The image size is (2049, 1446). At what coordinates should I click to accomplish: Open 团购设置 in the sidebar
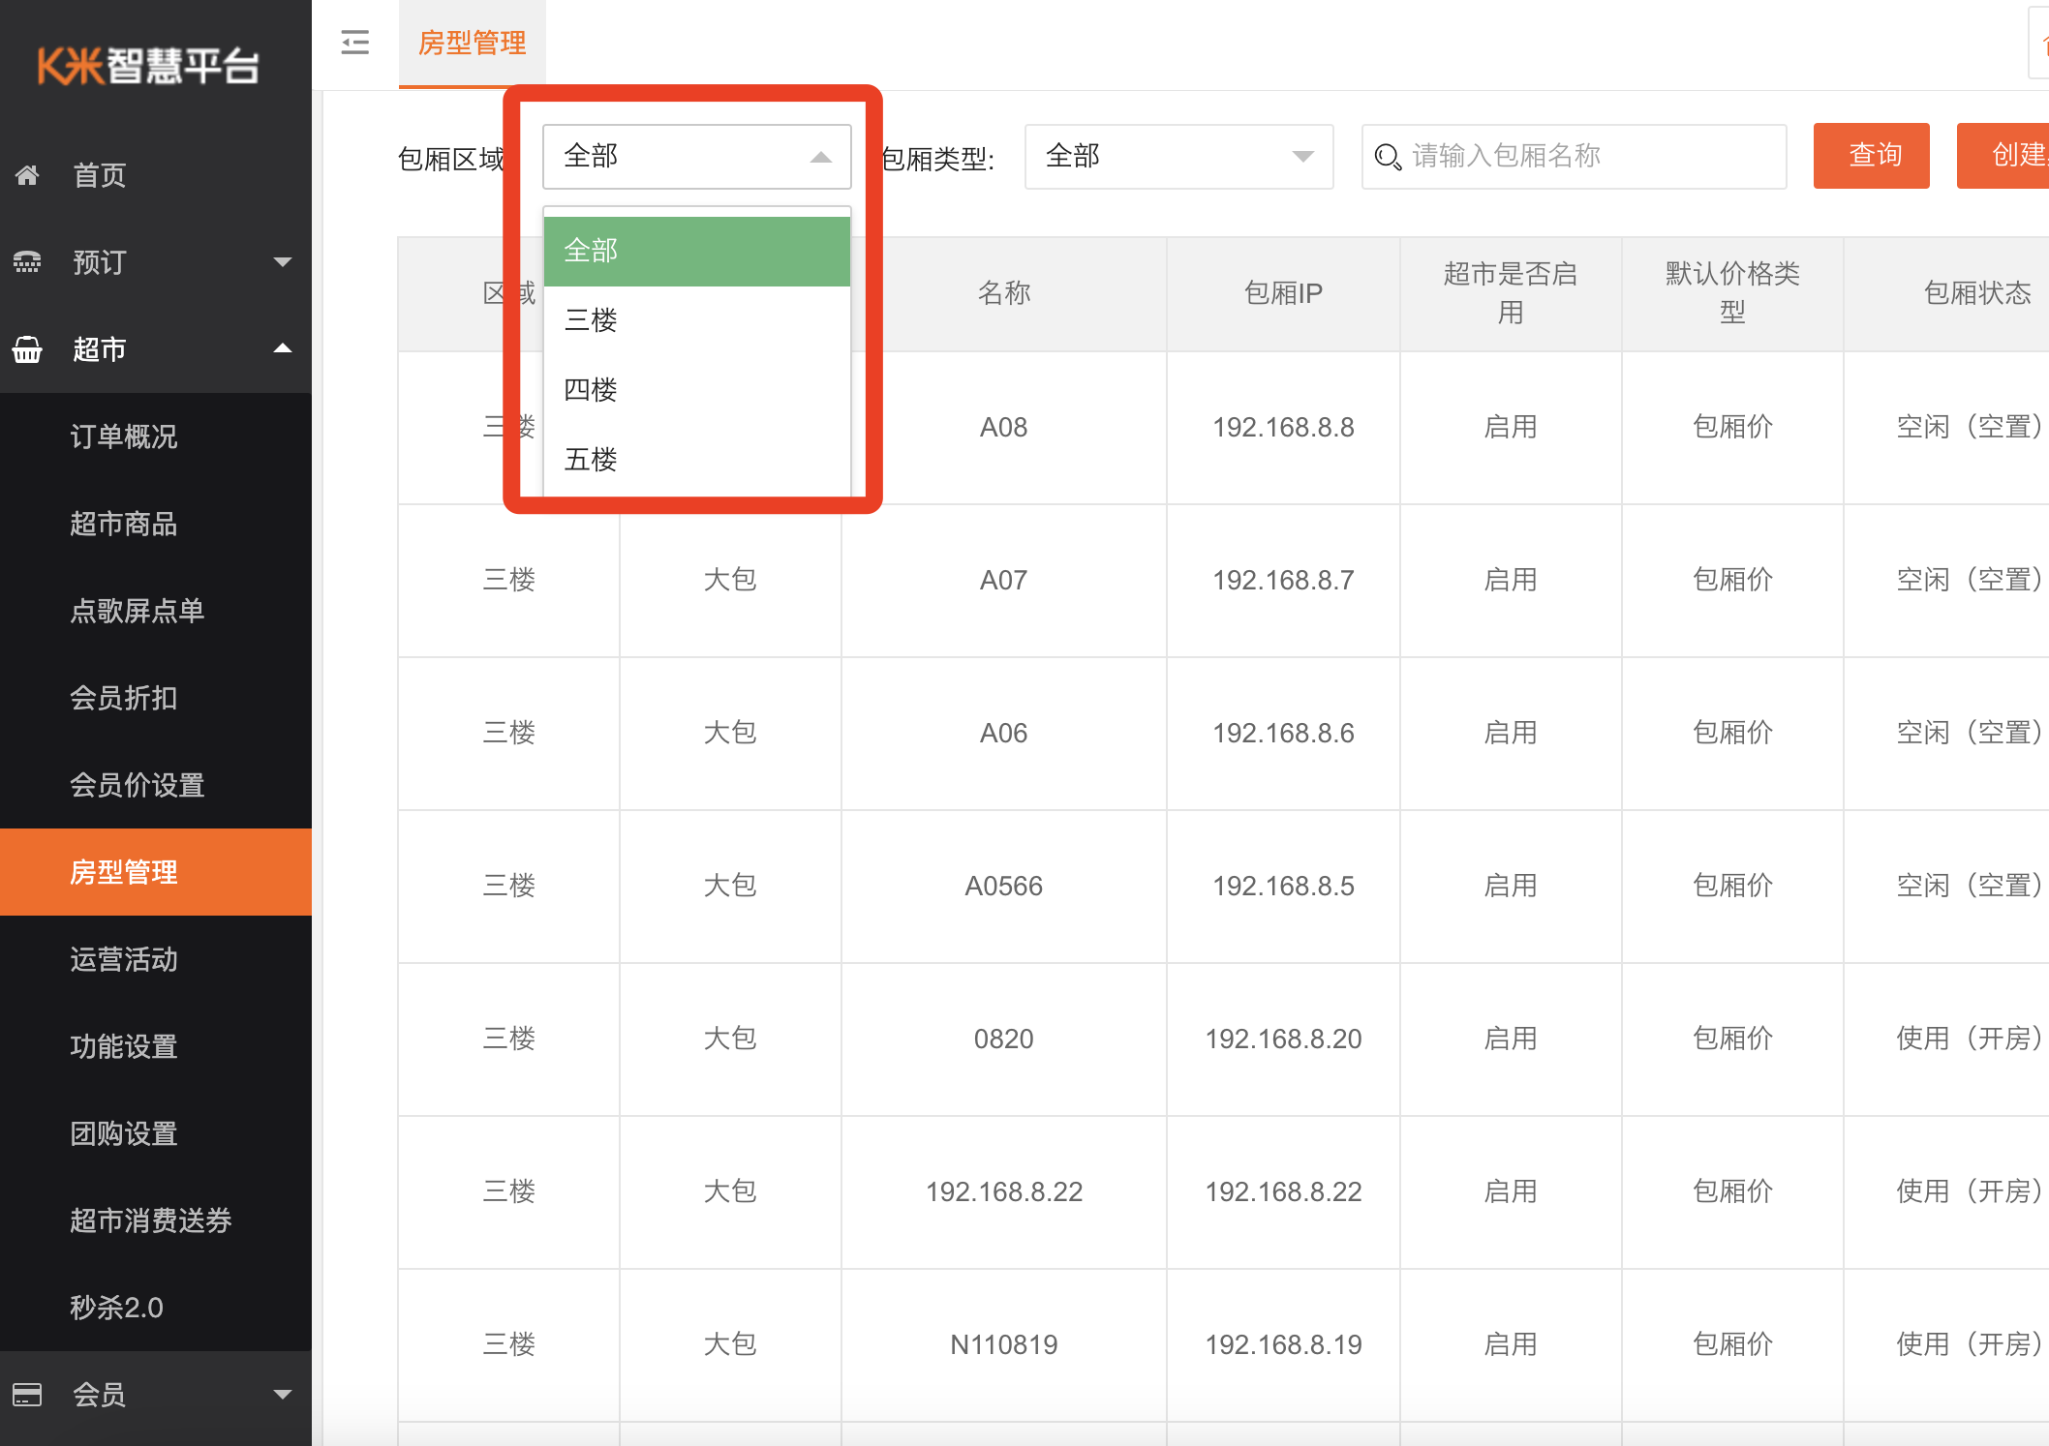pos(156,1133)
